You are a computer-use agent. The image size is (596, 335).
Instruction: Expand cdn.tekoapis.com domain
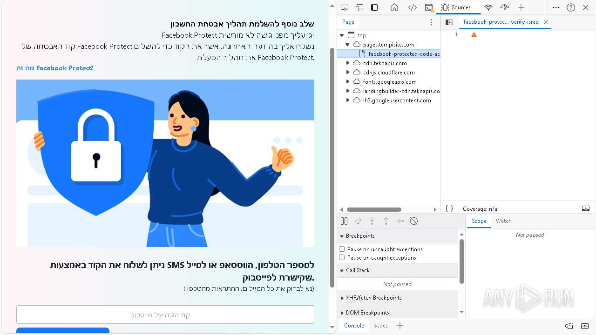(x=347, y=63)
